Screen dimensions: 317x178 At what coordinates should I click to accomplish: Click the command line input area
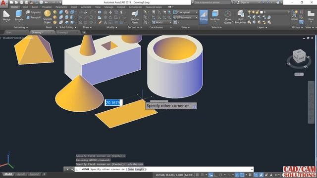(x=164, y=169)
